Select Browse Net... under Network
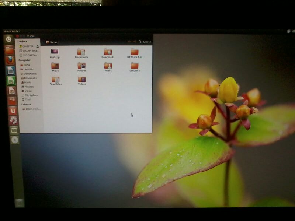This screenshot has width=295, height=221. pos(31,109)
